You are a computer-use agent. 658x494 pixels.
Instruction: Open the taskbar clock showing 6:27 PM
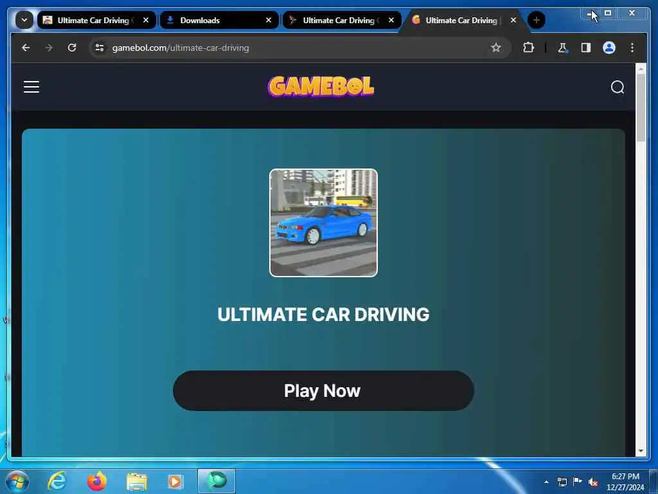625,482
